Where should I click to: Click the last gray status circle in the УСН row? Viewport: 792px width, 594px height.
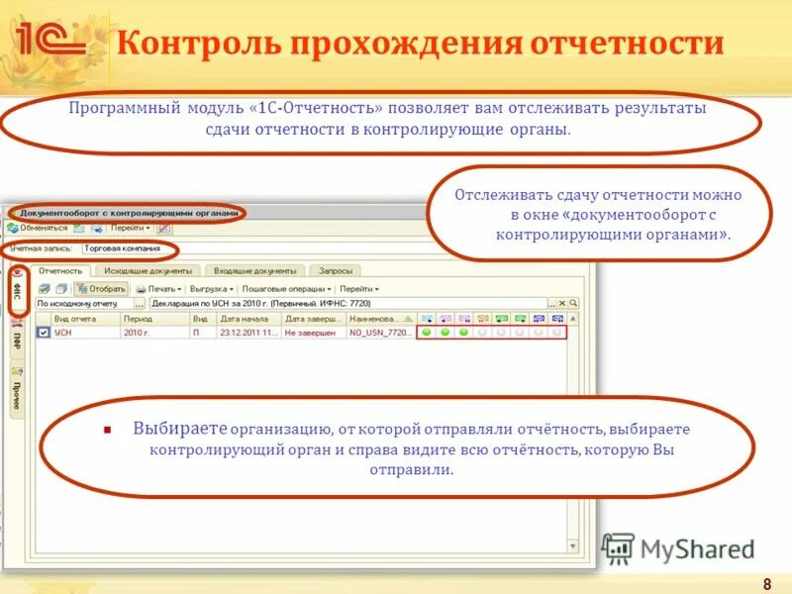556,333
